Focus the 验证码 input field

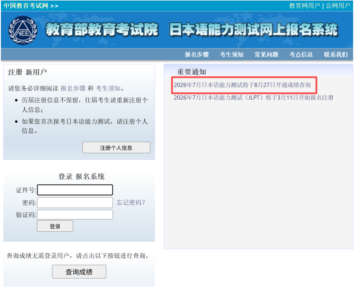75,215
